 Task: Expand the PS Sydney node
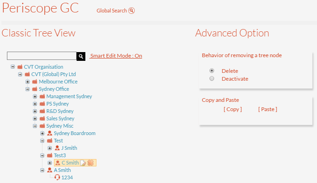click(35, 104)
